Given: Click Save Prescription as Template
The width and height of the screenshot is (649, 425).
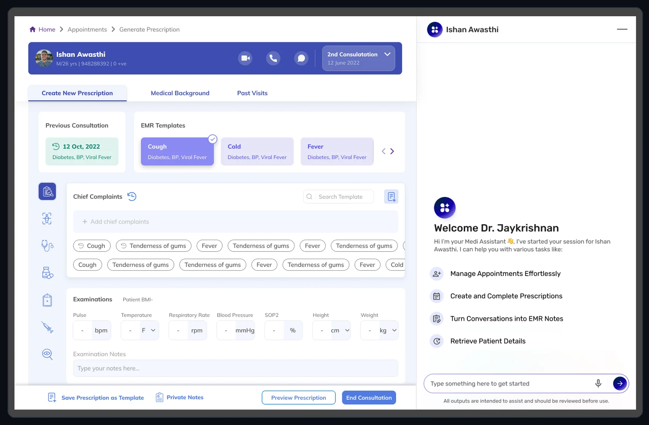Looking at the screenshot, I should click(x=96, y=398).
